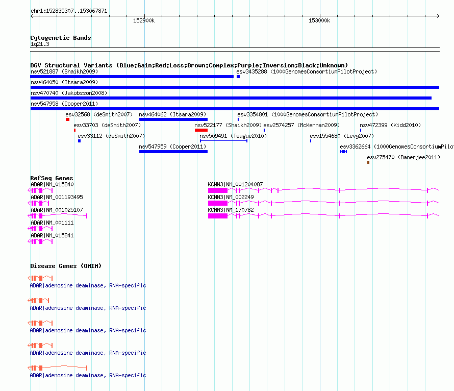Click the ADAR|NM_001193495 gene glyph
454x391 pixels.
click(x=38, y=203)
